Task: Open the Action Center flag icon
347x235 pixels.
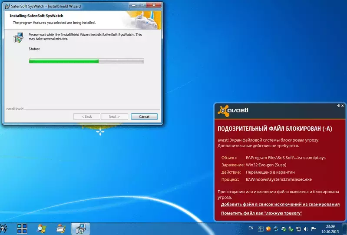Action: pyautogui.click(x=314, y=229)
